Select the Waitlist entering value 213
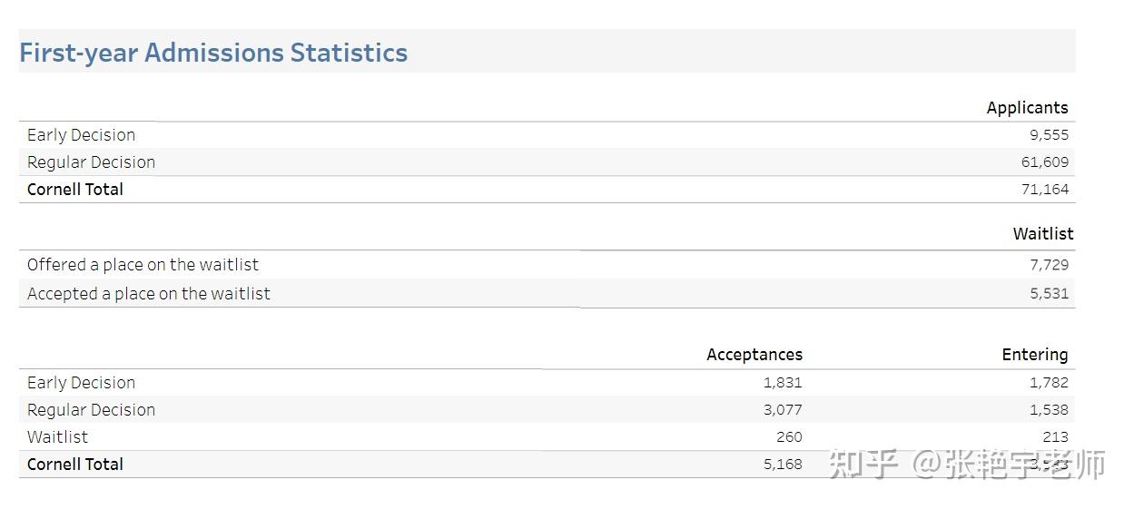Viewport: 1134px width, 509px height. (1055, 436)
